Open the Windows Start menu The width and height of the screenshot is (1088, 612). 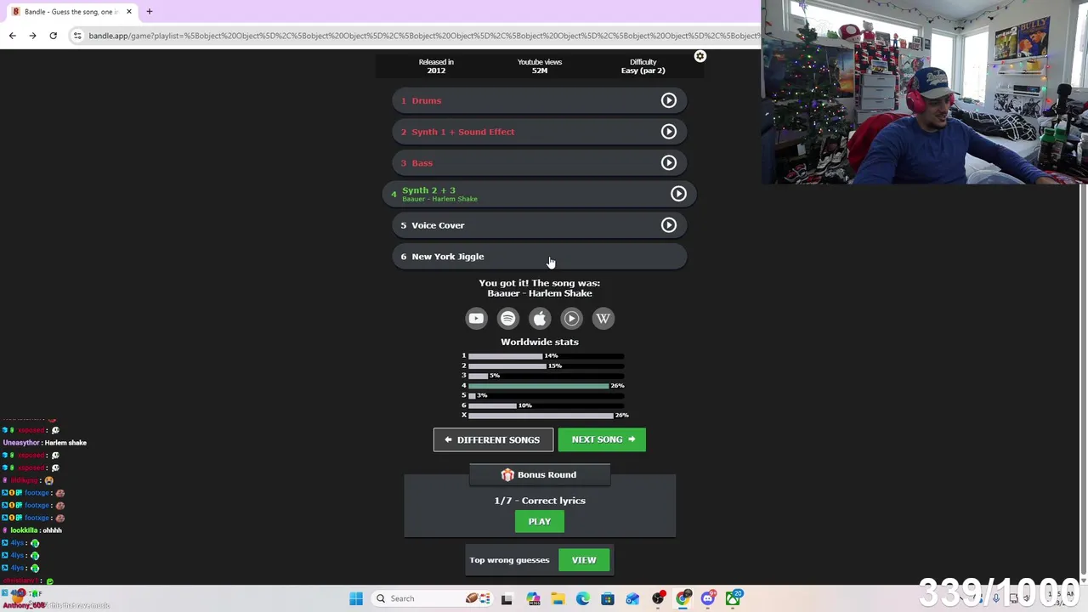click(356, 598)
